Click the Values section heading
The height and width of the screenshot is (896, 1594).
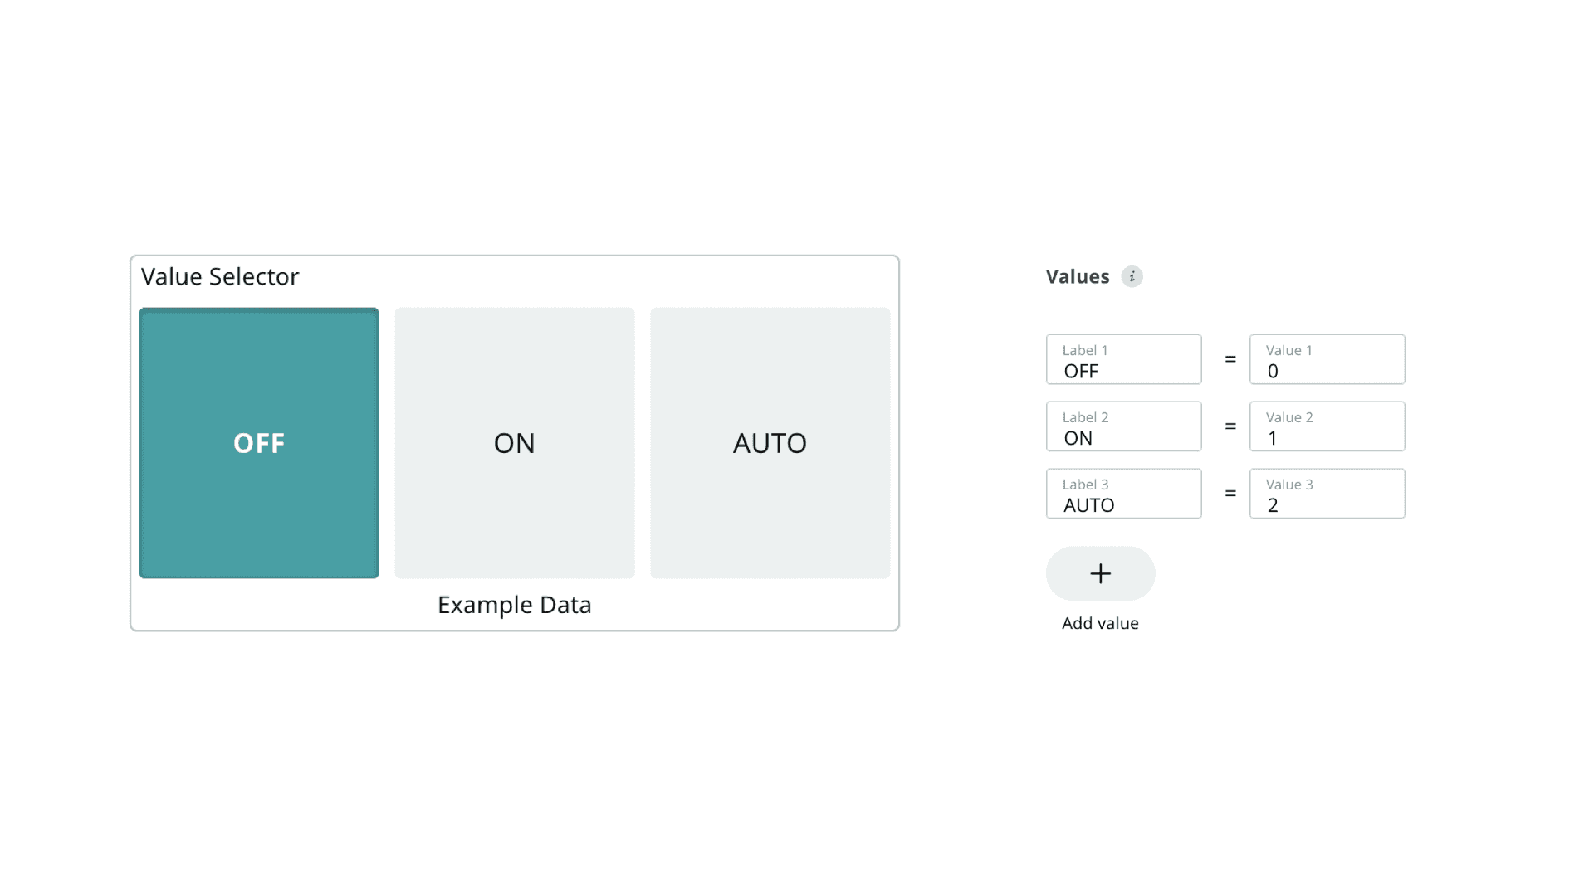tap(1078, 276)
